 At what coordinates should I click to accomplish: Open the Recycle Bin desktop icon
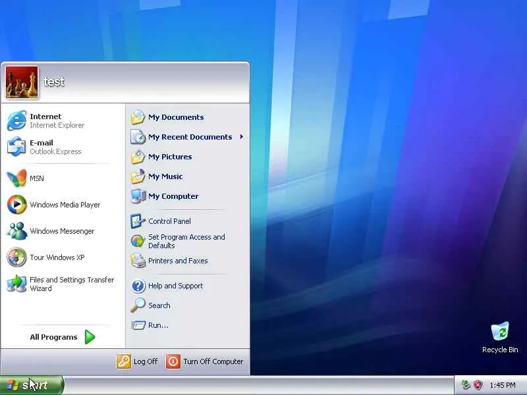(500, 332)
